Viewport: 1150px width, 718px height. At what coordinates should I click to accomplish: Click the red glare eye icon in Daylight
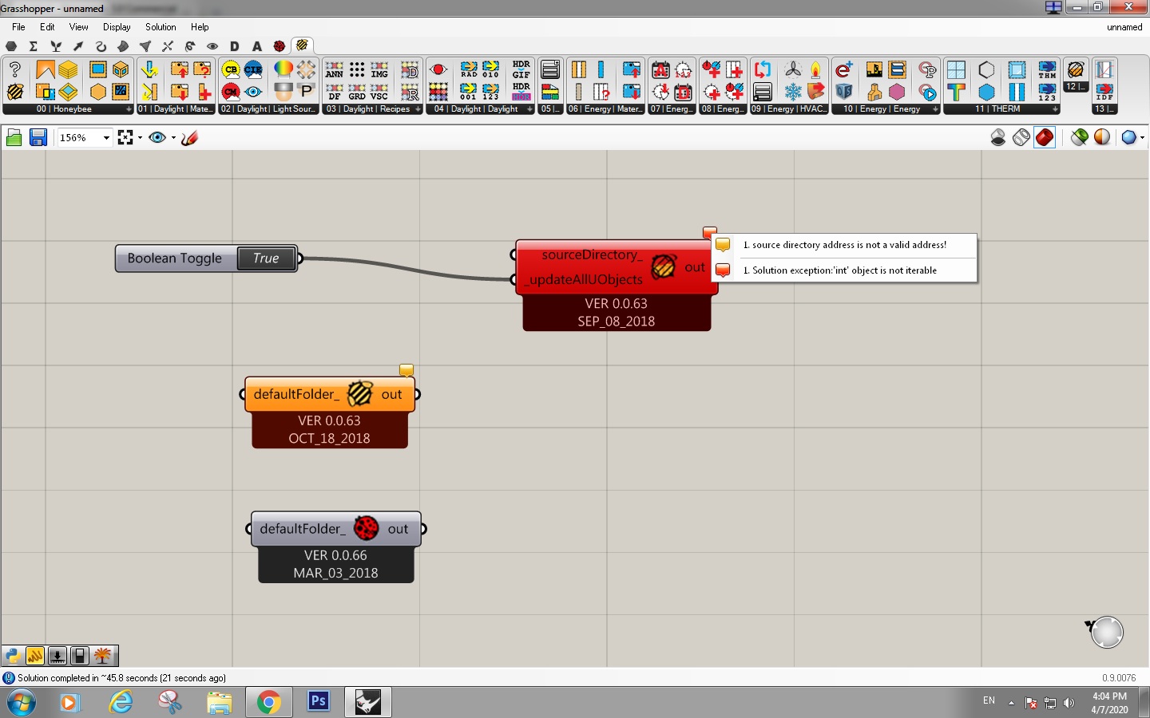438,69
